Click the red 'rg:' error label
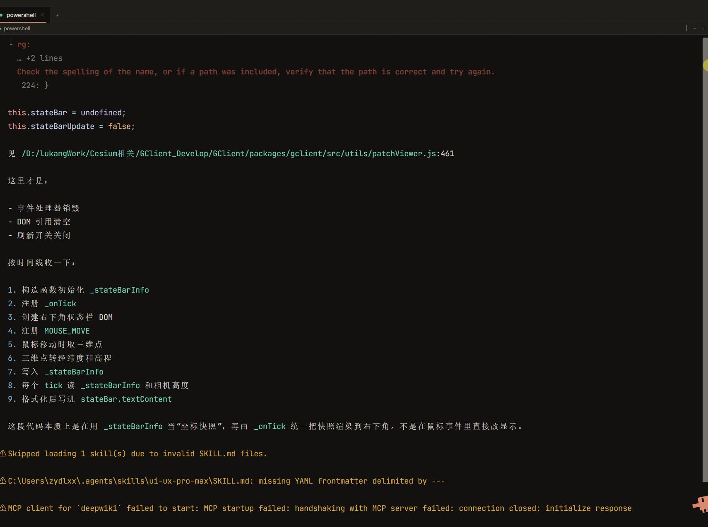This screenshot has width=708, height=527. click(x=24, y=45)
